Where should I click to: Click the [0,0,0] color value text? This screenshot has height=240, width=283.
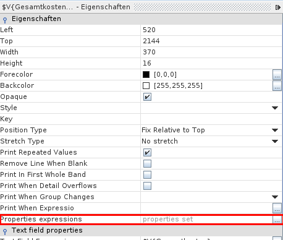point(165,74)
